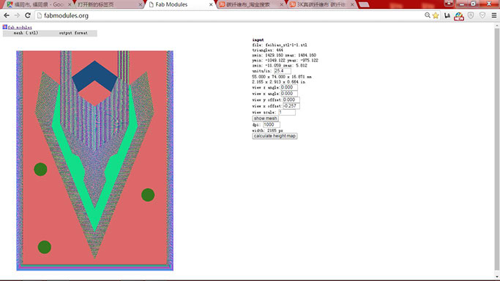The image size is (500, 281).
Task: Open the Chrome user profile button
Action: click(449, 3)
